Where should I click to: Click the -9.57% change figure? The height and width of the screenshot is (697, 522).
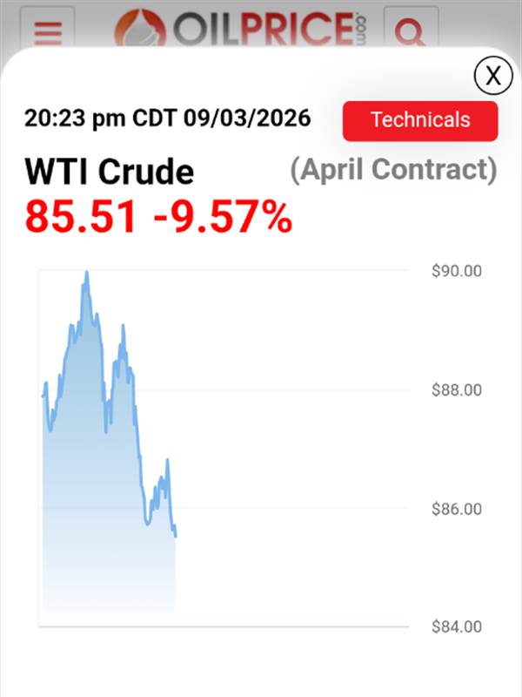pos(223,217)
